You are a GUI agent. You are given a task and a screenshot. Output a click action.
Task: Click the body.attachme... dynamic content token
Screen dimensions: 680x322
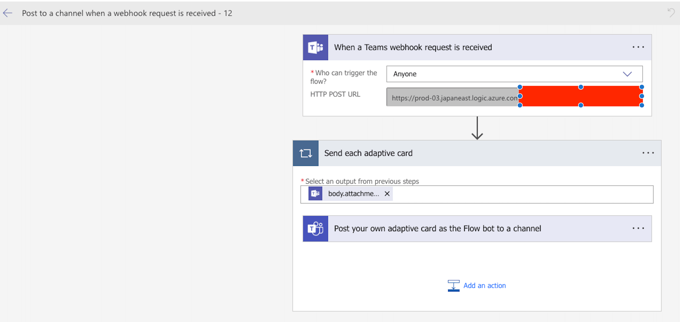[x=353, y=194]
